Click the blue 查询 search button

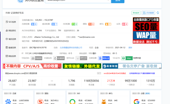118,1
